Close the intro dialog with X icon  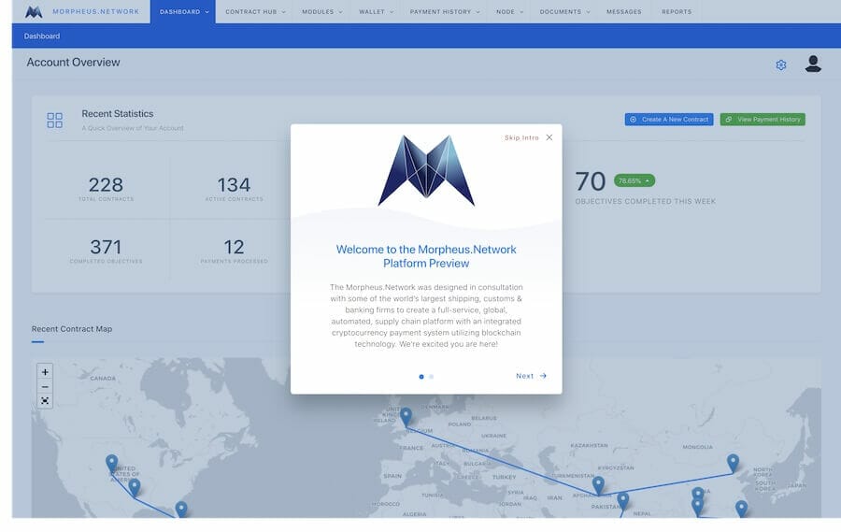pyautogui.click(x=549, y=137)
